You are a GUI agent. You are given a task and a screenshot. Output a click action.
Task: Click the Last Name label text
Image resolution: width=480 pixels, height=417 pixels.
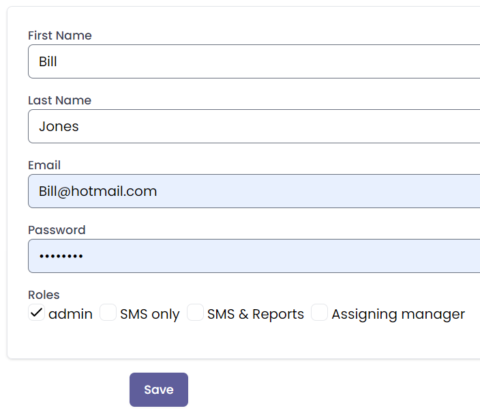pyautogui.click(x=59, y=100)
